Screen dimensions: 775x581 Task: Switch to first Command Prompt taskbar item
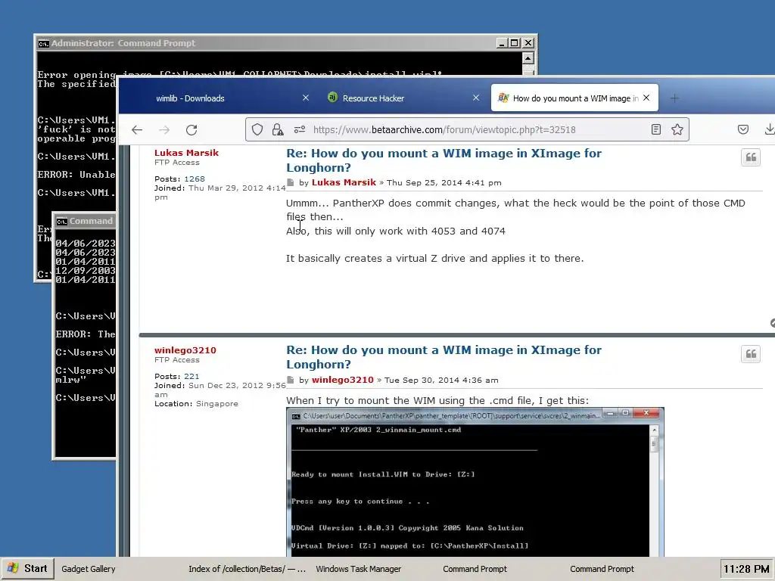[x=475, y=569]
